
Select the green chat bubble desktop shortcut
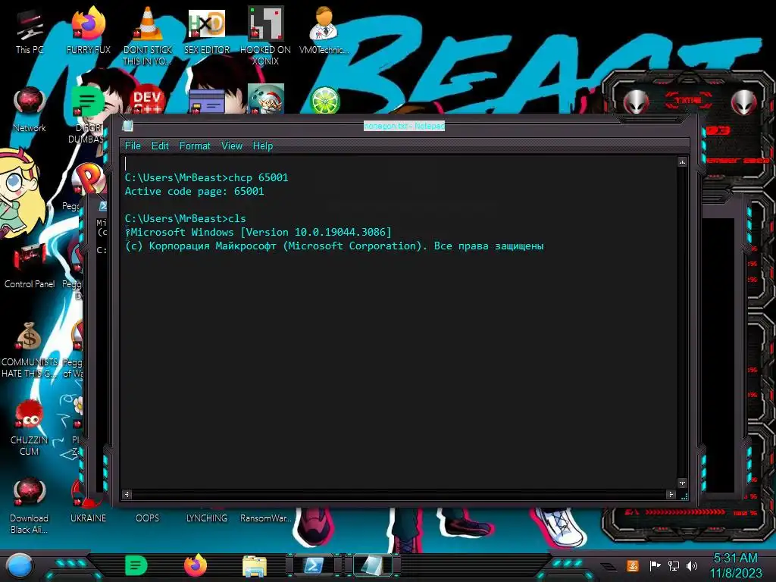tap(87, 102)
